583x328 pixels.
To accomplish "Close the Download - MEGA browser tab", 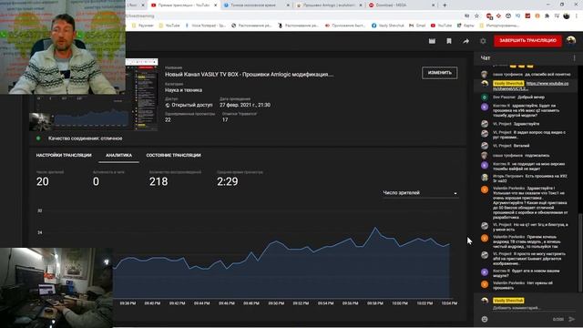I will pos(434,5).
